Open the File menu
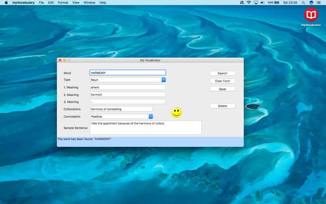The width and height of the screenshot is (326, 204). 41,2
